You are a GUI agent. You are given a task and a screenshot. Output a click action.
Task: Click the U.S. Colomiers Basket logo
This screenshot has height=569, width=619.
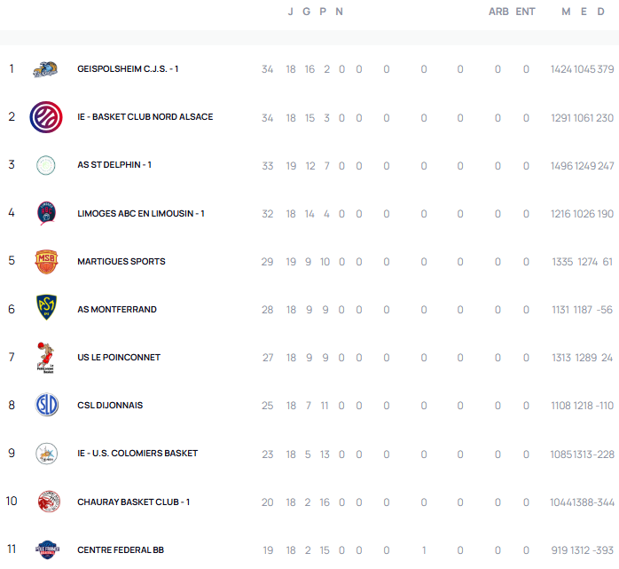click(x=46, y=454)
